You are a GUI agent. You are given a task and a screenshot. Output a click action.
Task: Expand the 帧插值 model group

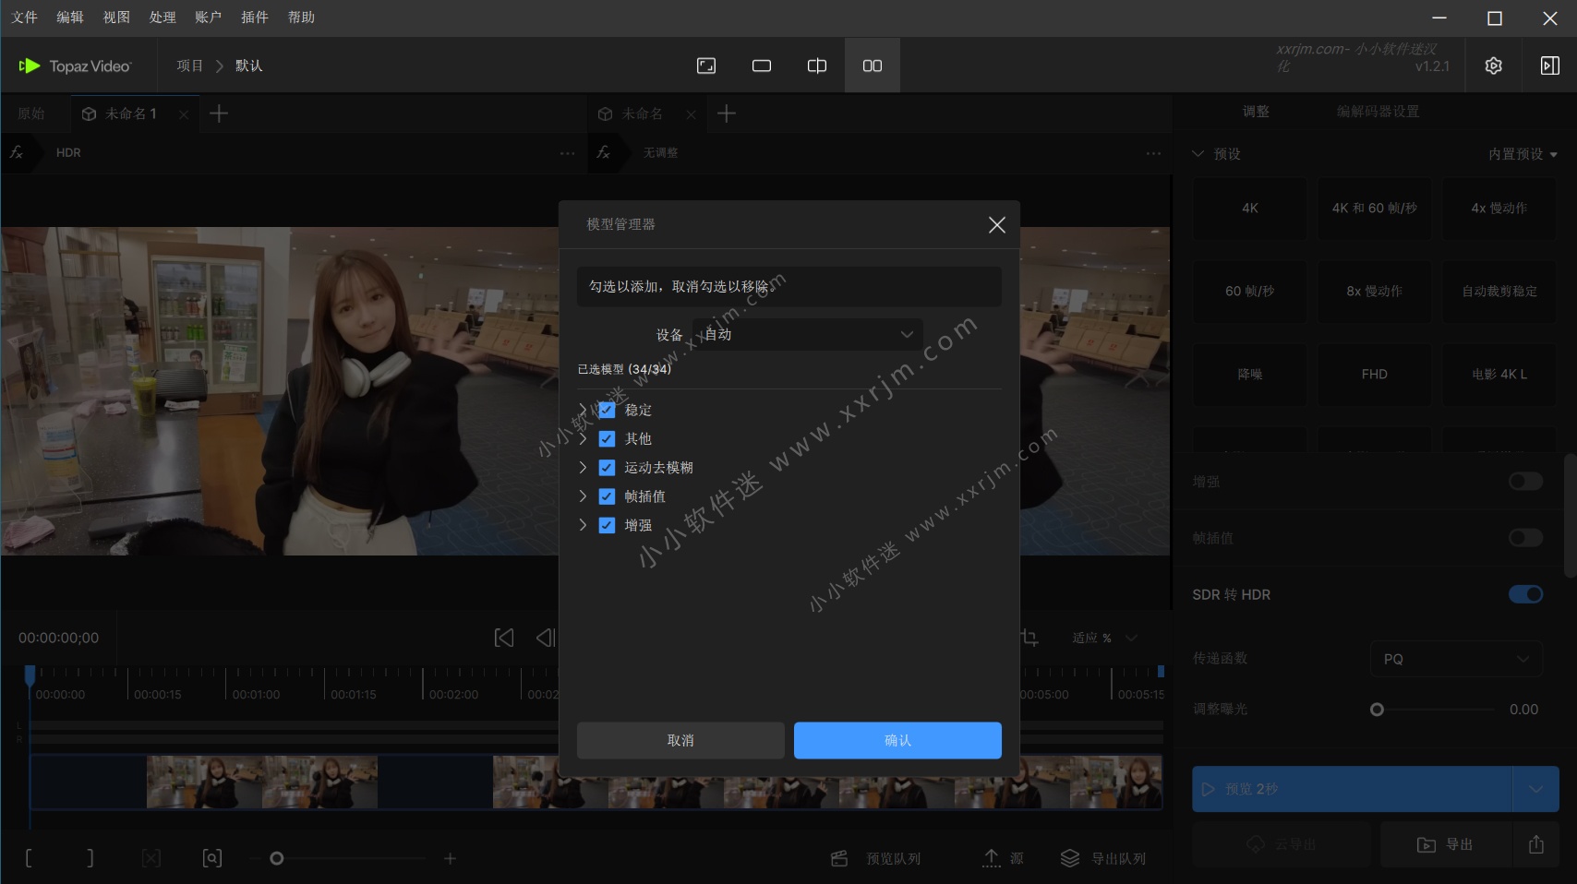point(583,496)
